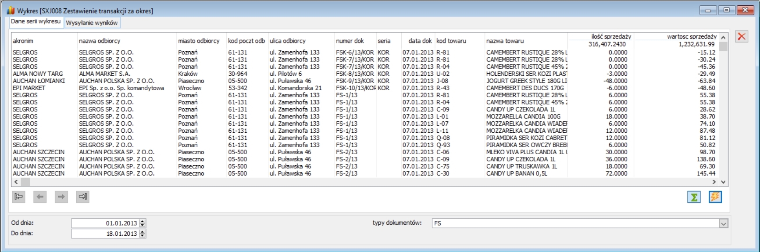
Task: Open the typy dokumentów dropdown
Action: pos(724,224)
